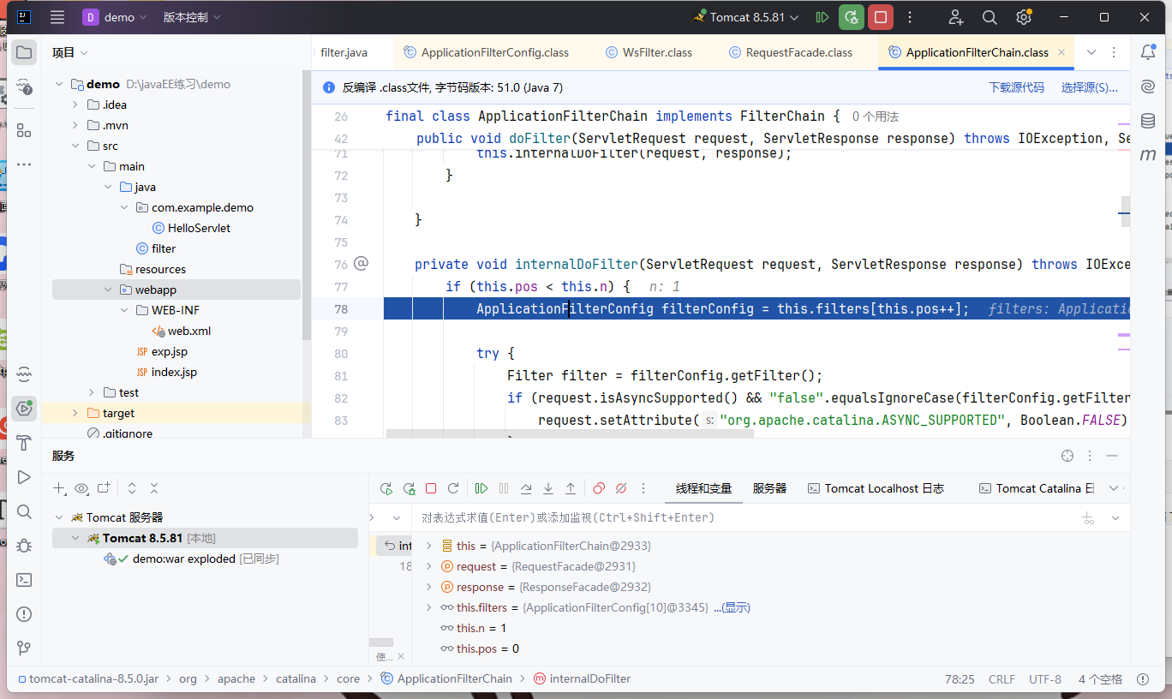Screen dimensions: 1172x699
Task: Toggle Mute Breakpoints in debugger toolbar
Action: (x=621, y=488)
